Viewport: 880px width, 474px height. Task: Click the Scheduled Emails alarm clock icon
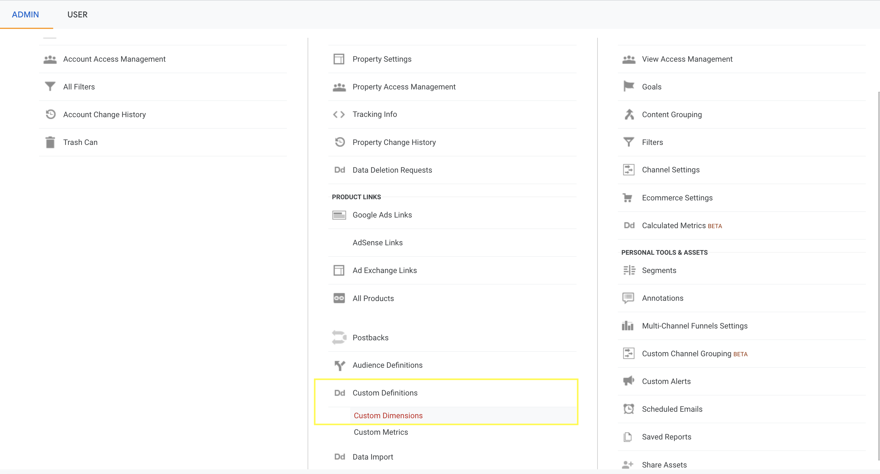pyautogui.click(x=628, y=409)
